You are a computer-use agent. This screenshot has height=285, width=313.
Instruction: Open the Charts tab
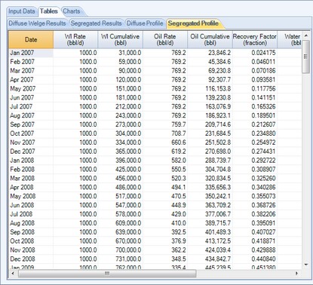coord(72,11)
